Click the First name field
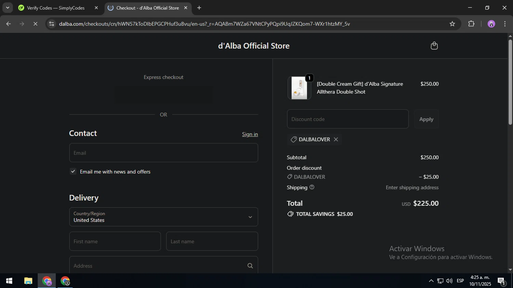 (115, 241)
